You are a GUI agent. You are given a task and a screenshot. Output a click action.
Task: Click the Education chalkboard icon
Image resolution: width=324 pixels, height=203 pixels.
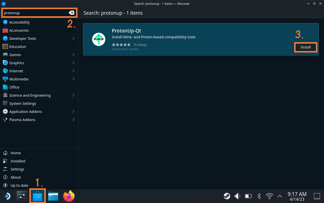(5, 47)
